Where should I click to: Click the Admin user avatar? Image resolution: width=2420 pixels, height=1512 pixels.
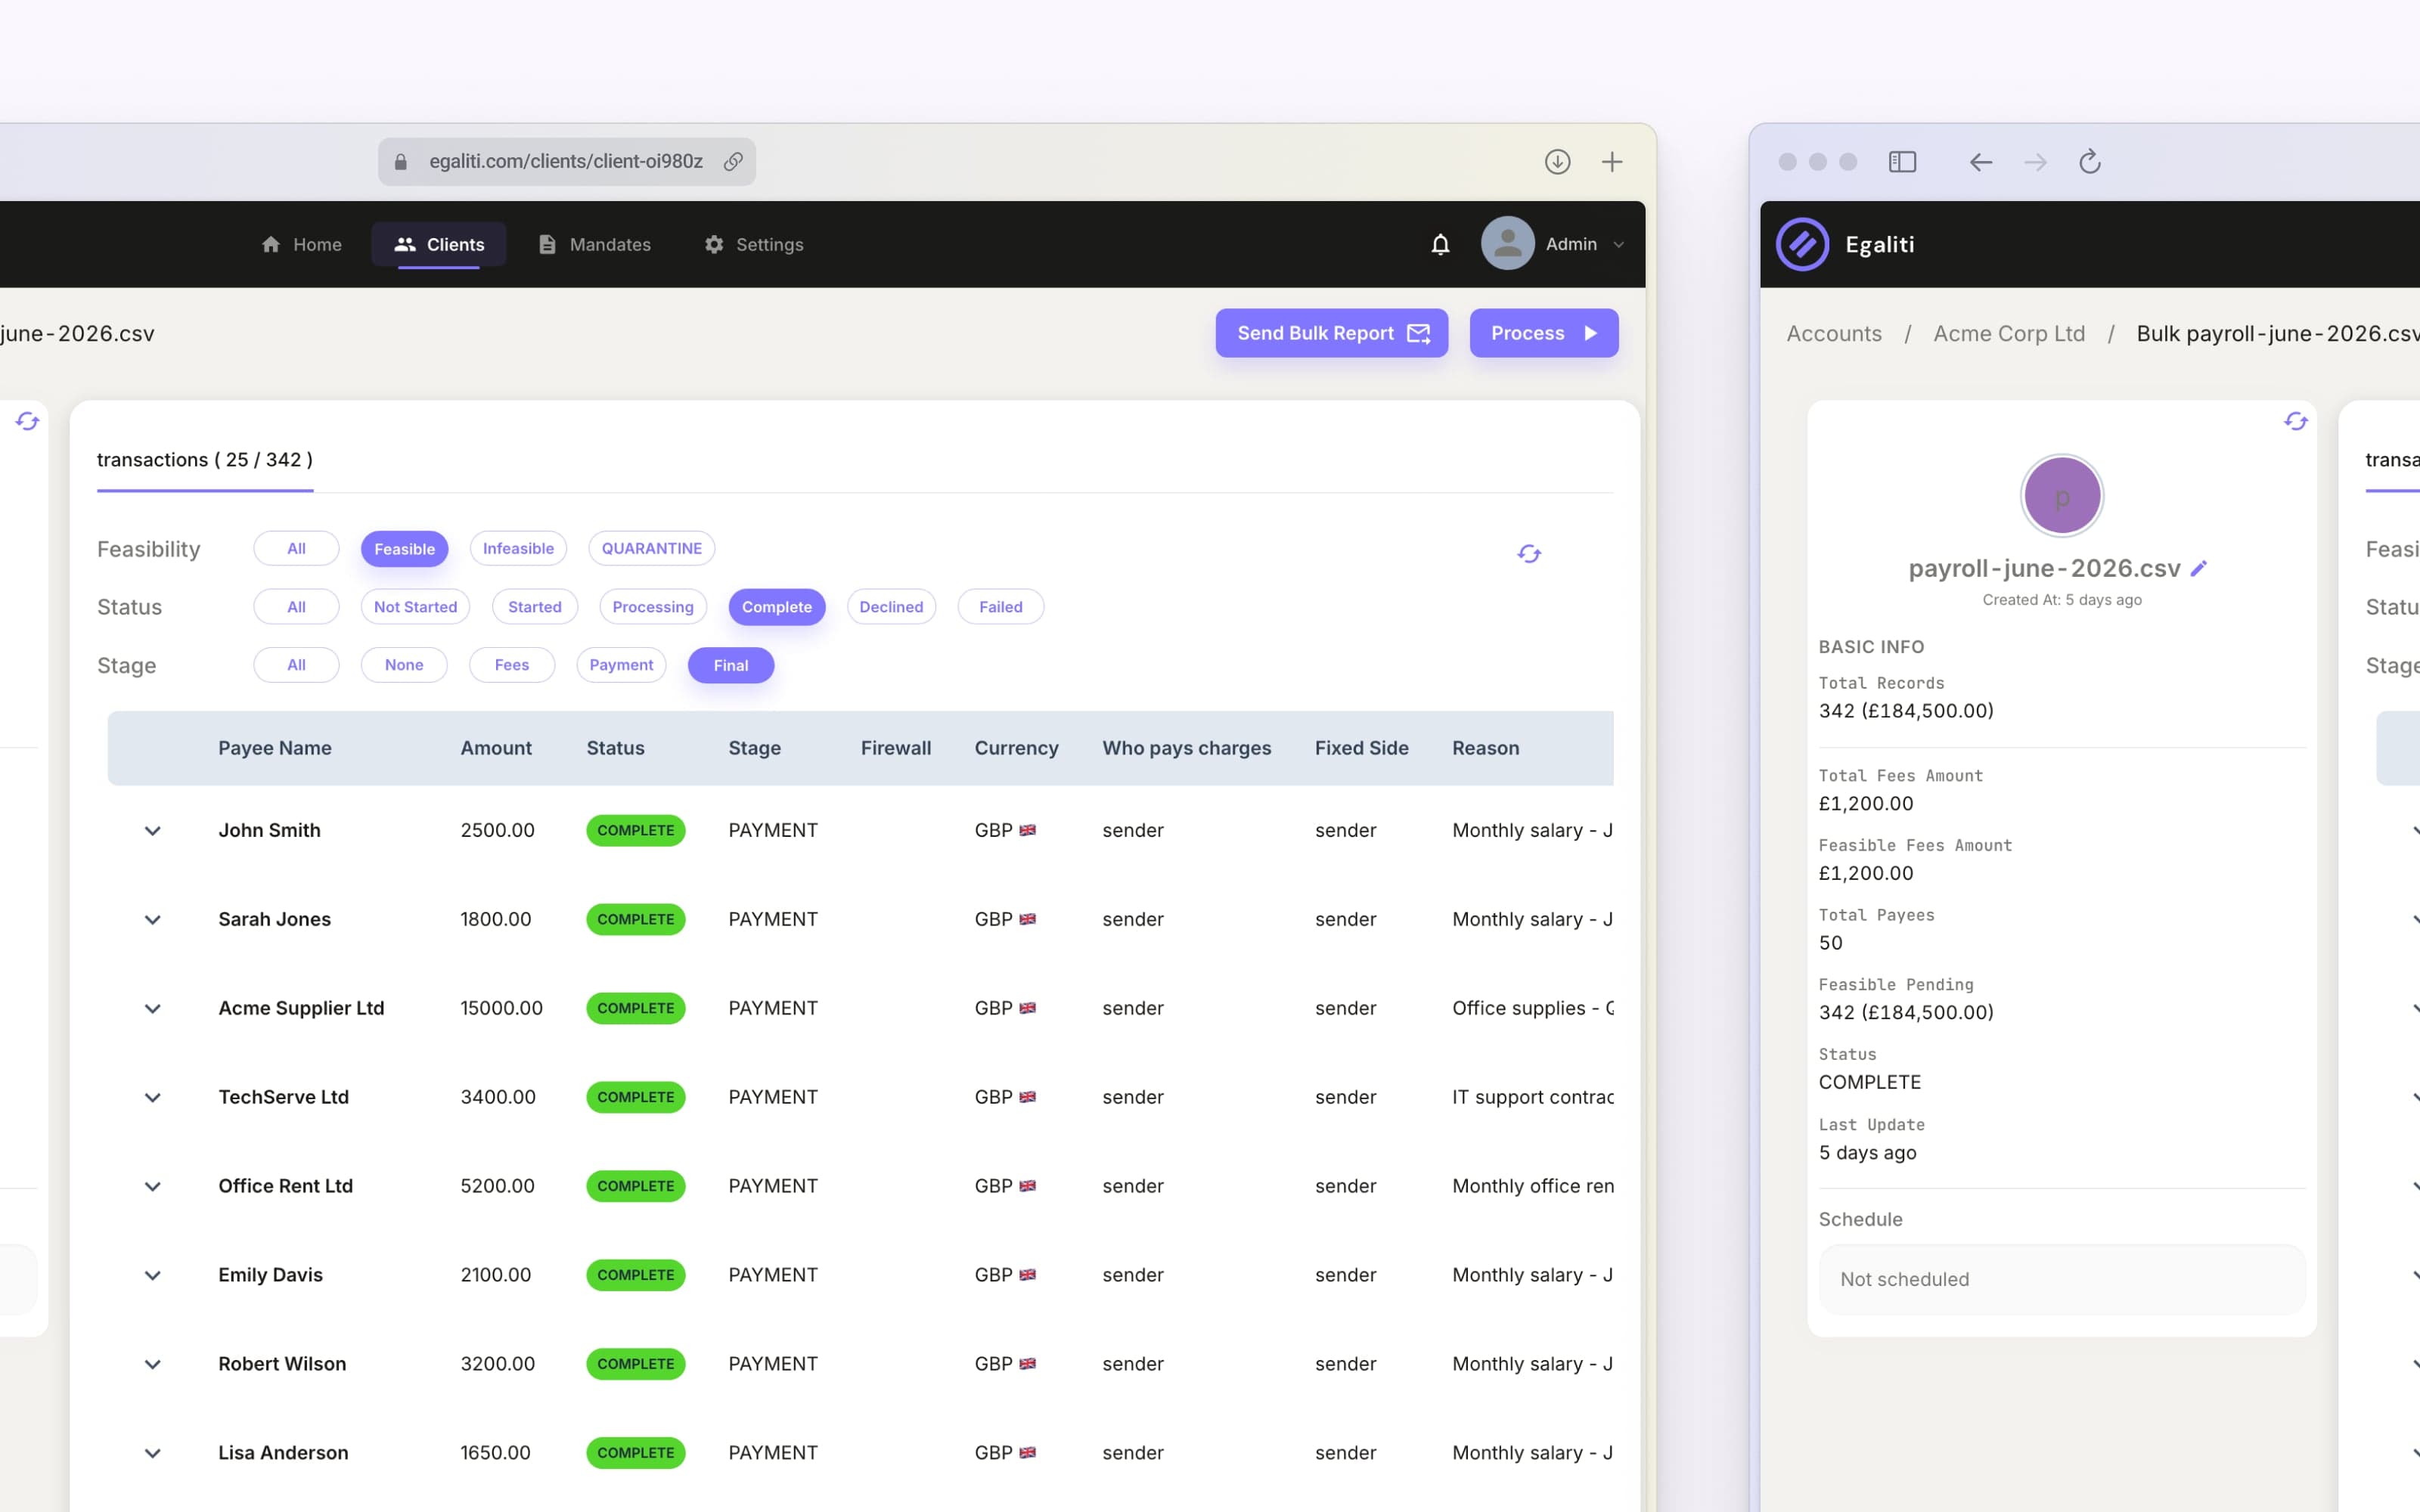click(x=1507, y=244)
